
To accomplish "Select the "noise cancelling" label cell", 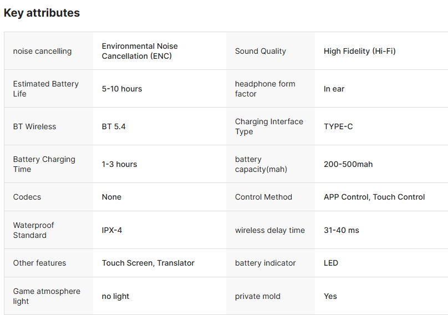I will 42,51.
